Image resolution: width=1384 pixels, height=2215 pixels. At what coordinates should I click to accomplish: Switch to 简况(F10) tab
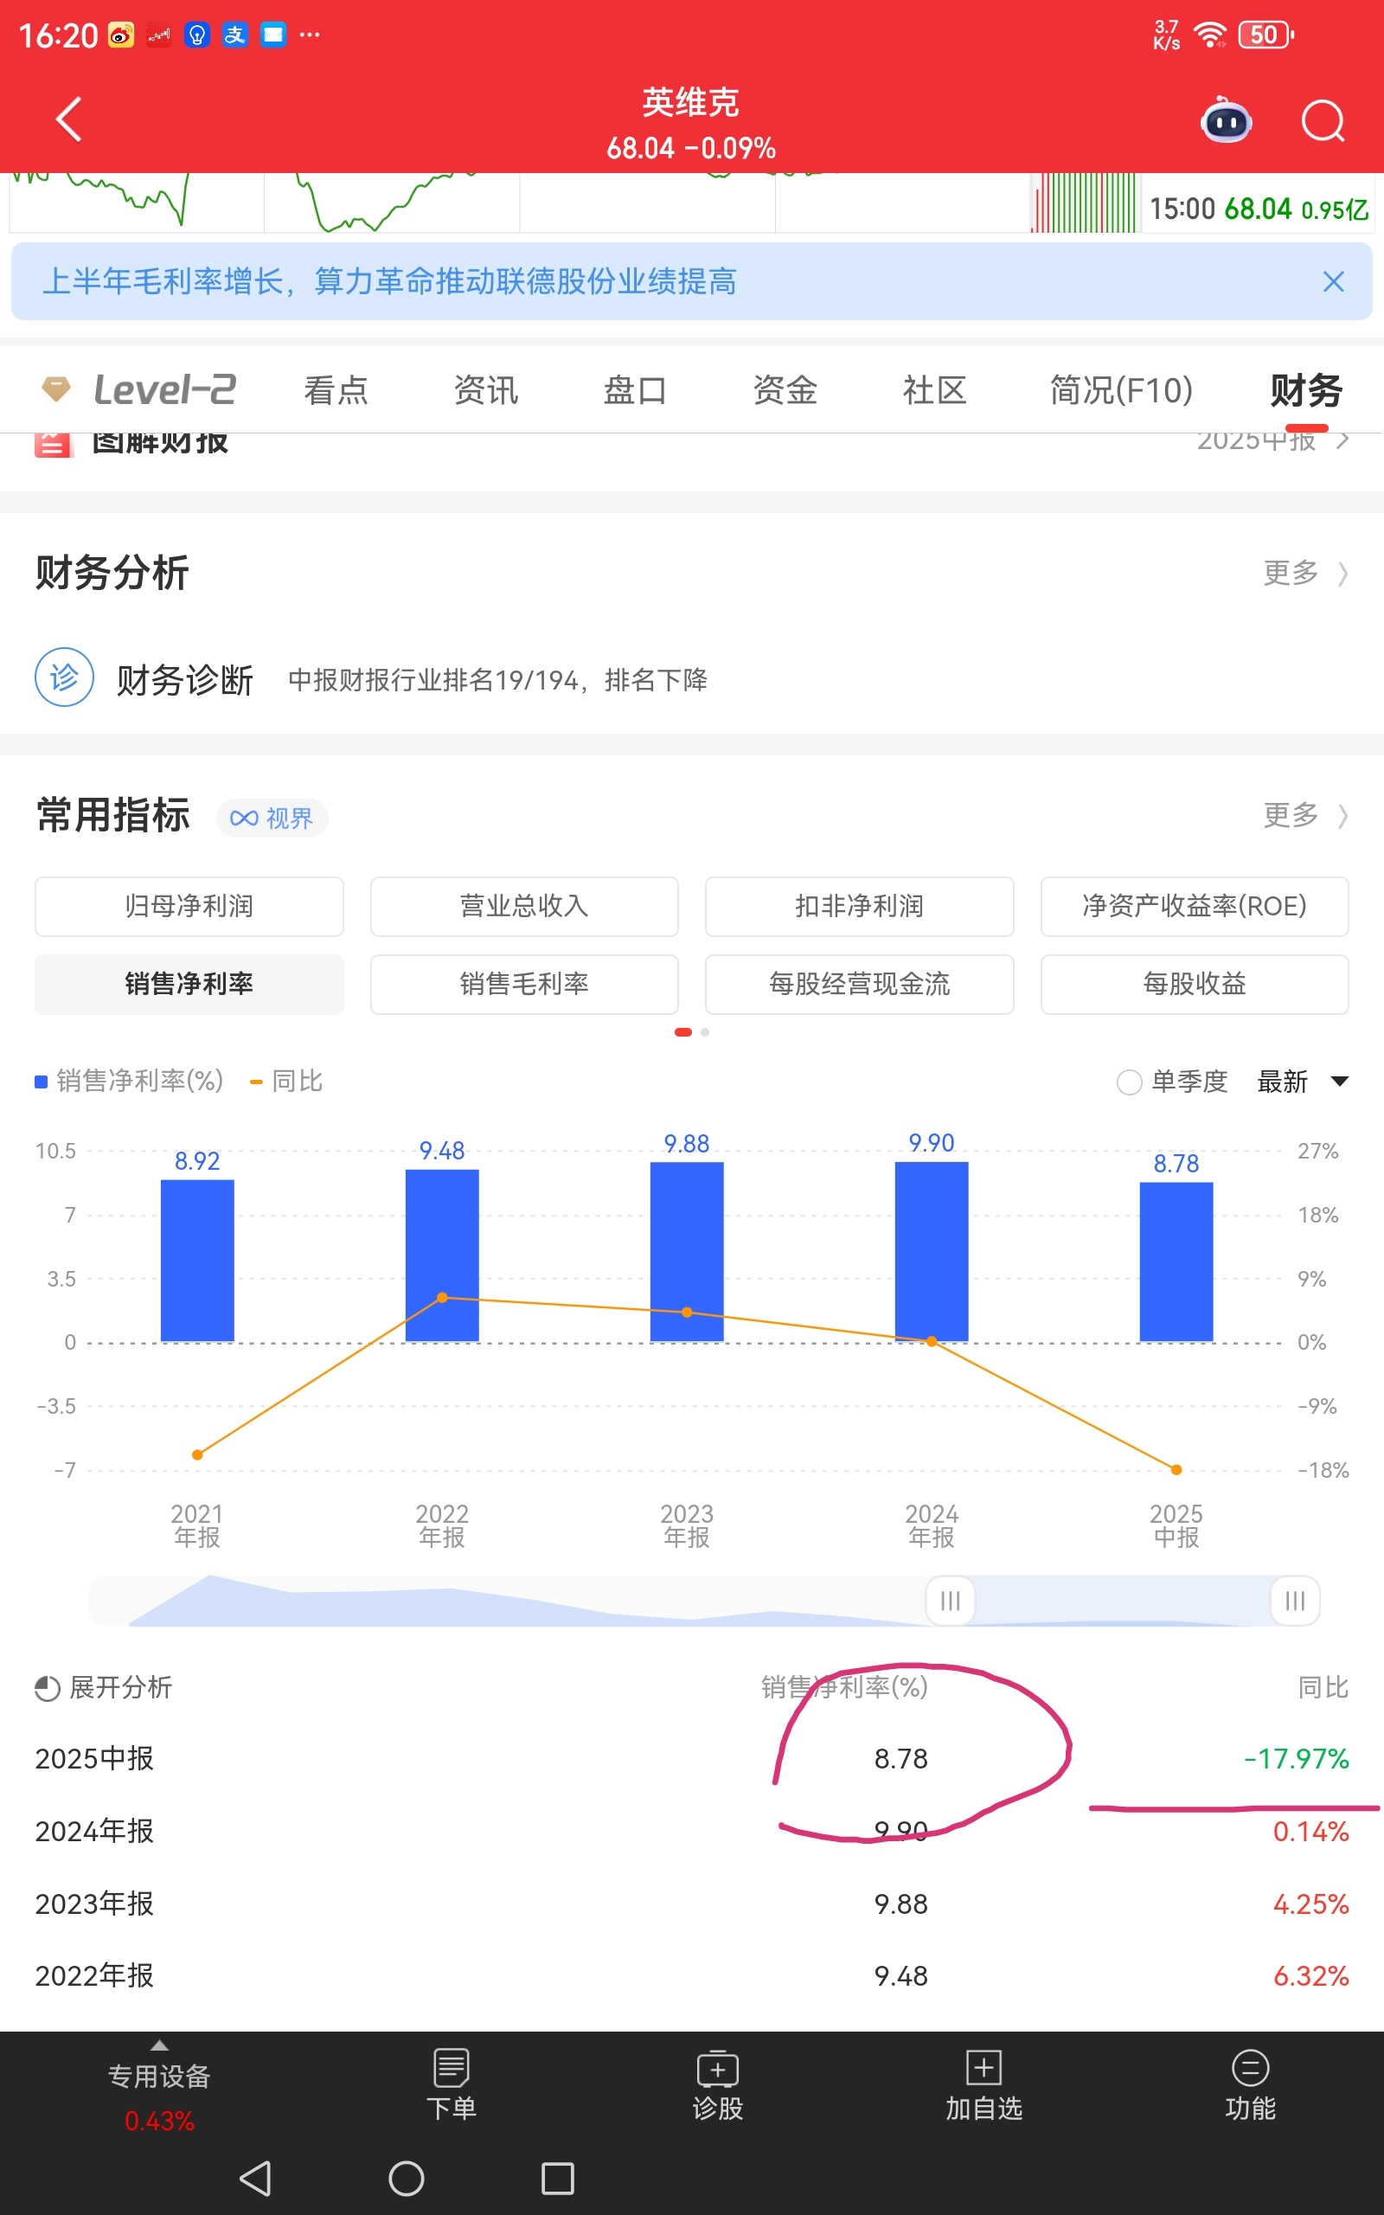pos(1121,391)
